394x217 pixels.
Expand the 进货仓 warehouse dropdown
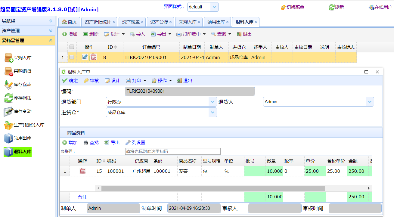[213, 112]
